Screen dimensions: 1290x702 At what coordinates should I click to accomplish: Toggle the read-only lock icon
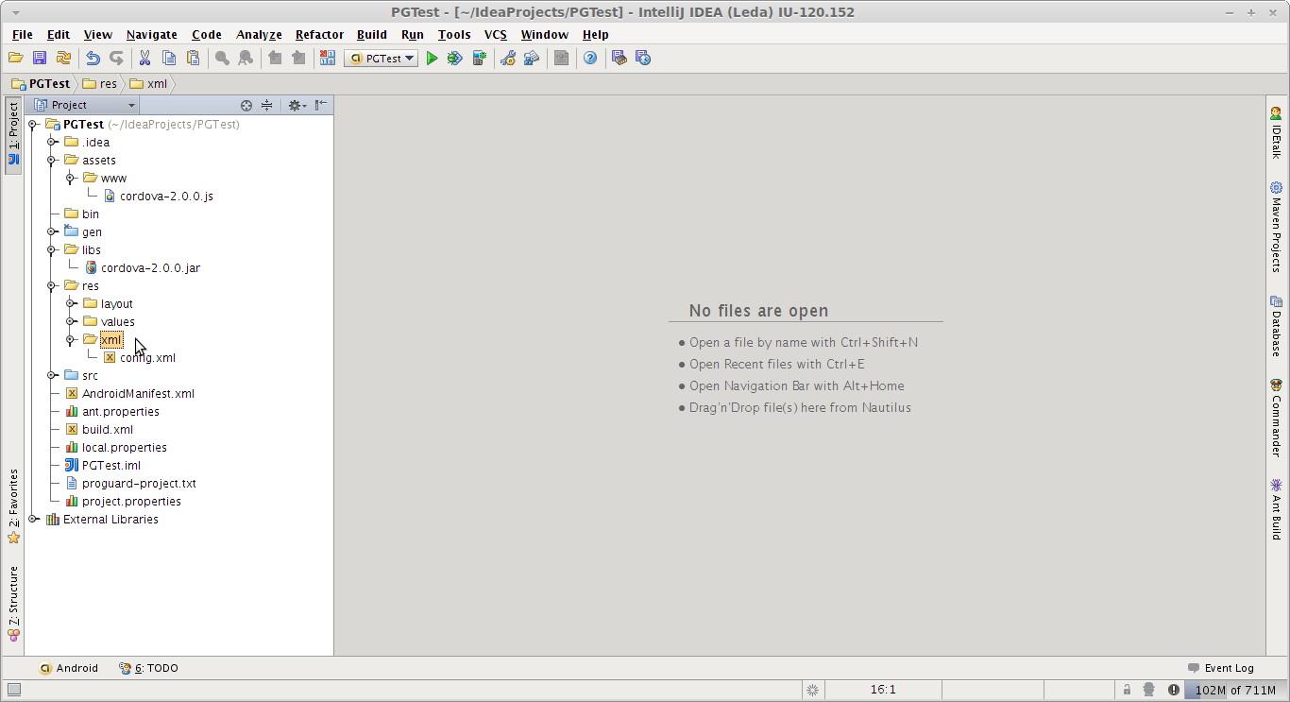[1127, 690]
